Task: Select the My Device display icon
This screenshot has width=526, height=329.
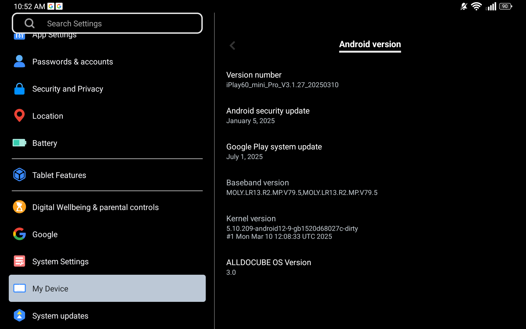Action: click(x=19, y=288)
